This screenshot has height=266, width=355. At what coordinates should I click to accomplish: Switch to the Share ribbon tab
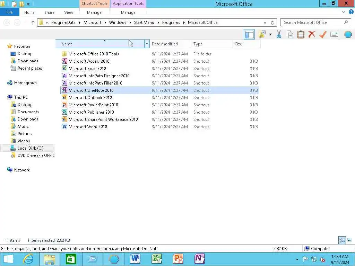point(49,12)
